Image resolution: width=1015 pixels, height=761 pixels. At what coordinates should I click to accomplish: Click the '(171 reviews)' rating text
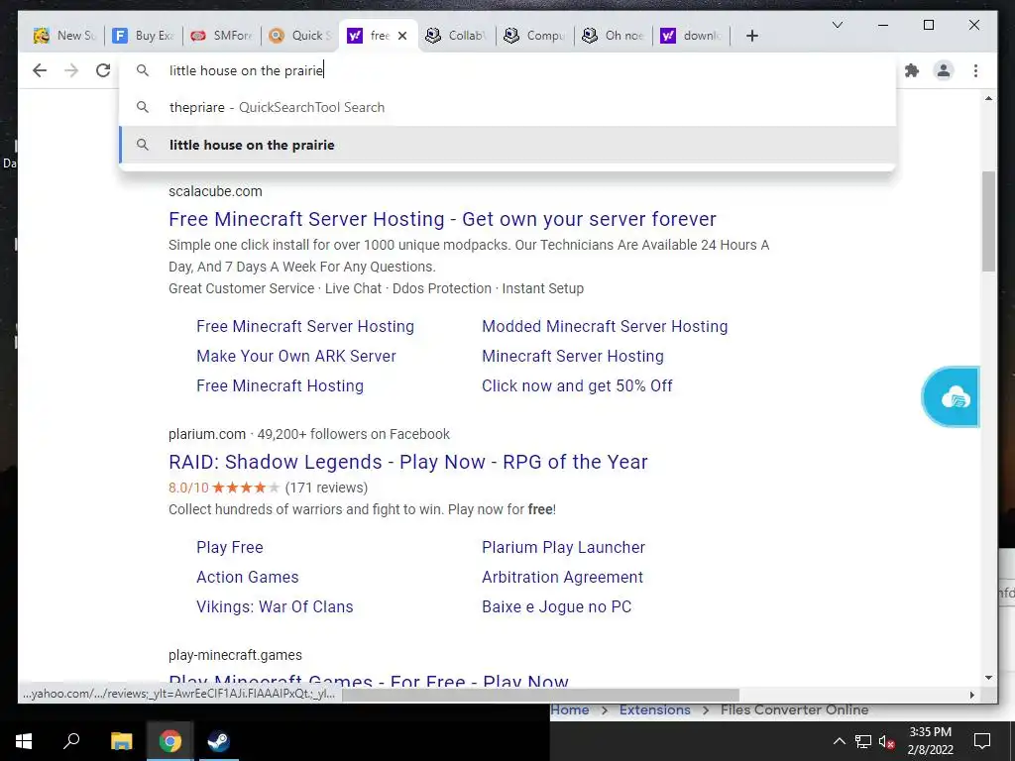[x=326, y=488]
